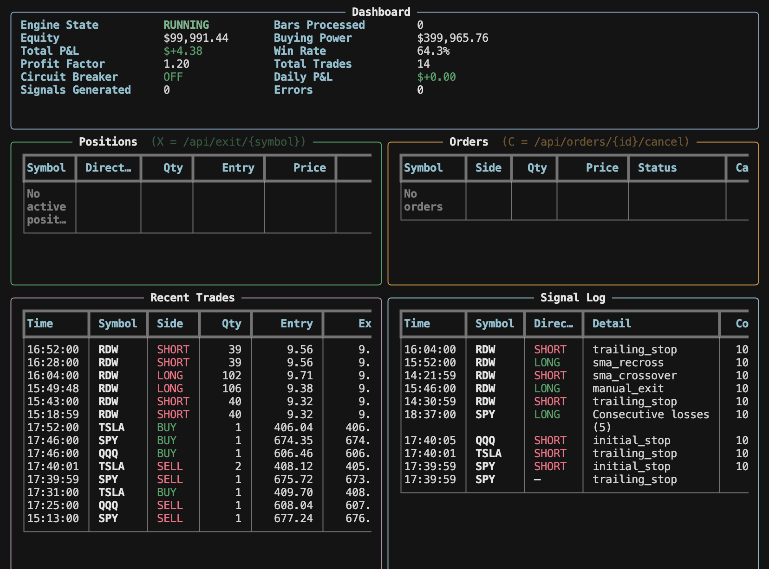
Task: Click the Win Rate 64.3% readout
Action: click(433, 51)
